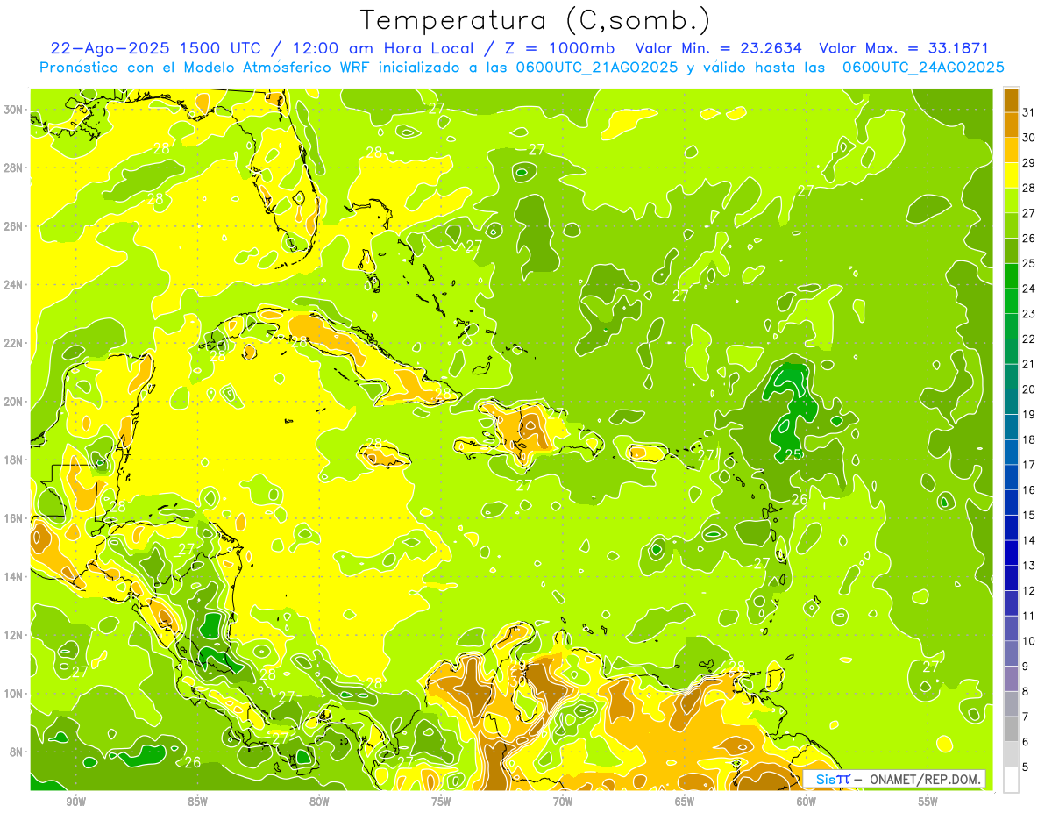This screenshot has width=1052, height=813.
Task: Click the color legend label 8
Action: click(x=1026, y=691)
